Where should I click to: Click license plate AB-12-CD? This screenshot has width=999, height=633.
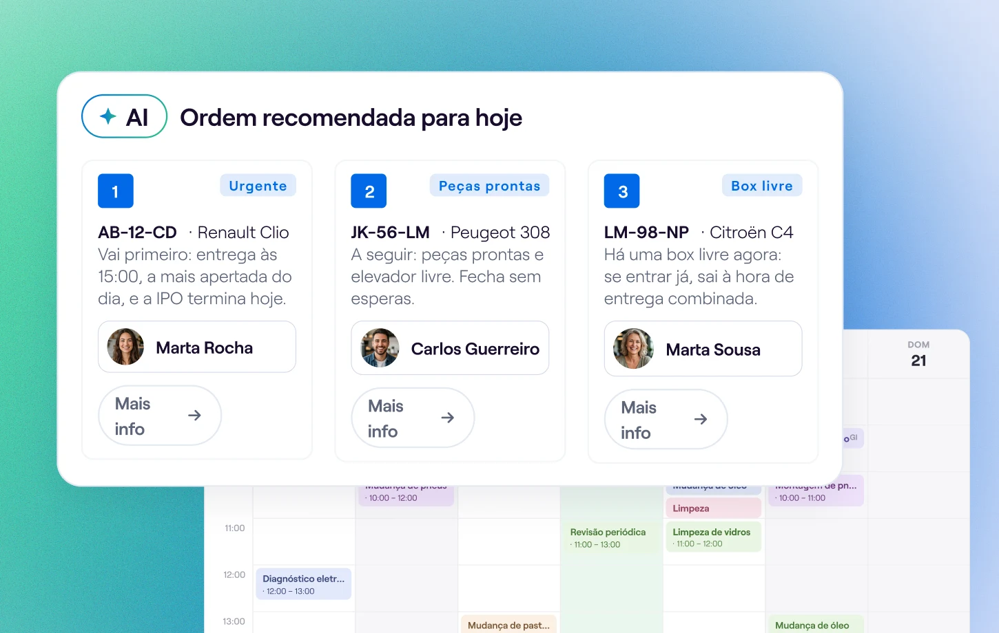click(137, 233)
